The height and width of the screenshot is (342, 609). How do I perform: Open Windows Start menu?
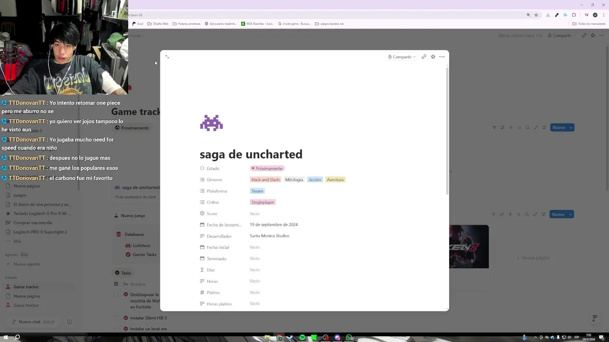[x=5, y=337]
